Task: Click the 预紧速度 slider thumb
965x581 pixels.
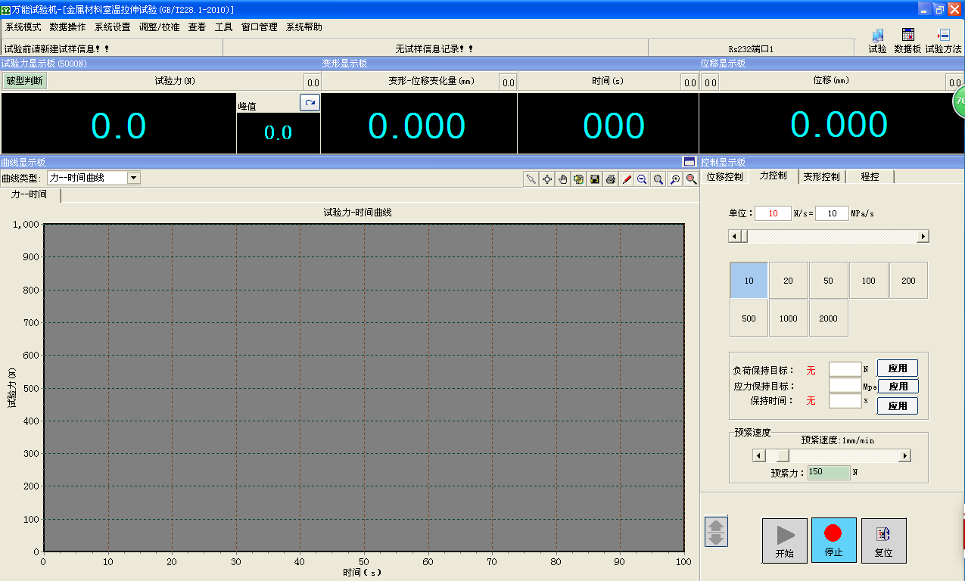Action: tap(783, 455)
